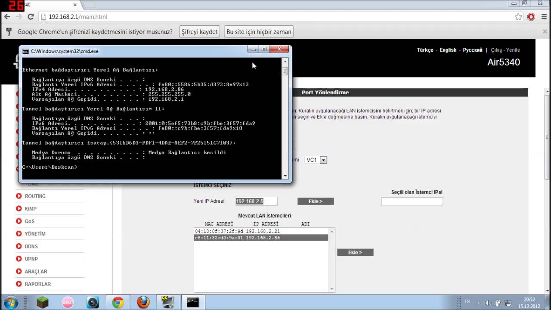
Task: Click the Chrome menu button
Action: point(543,17)
